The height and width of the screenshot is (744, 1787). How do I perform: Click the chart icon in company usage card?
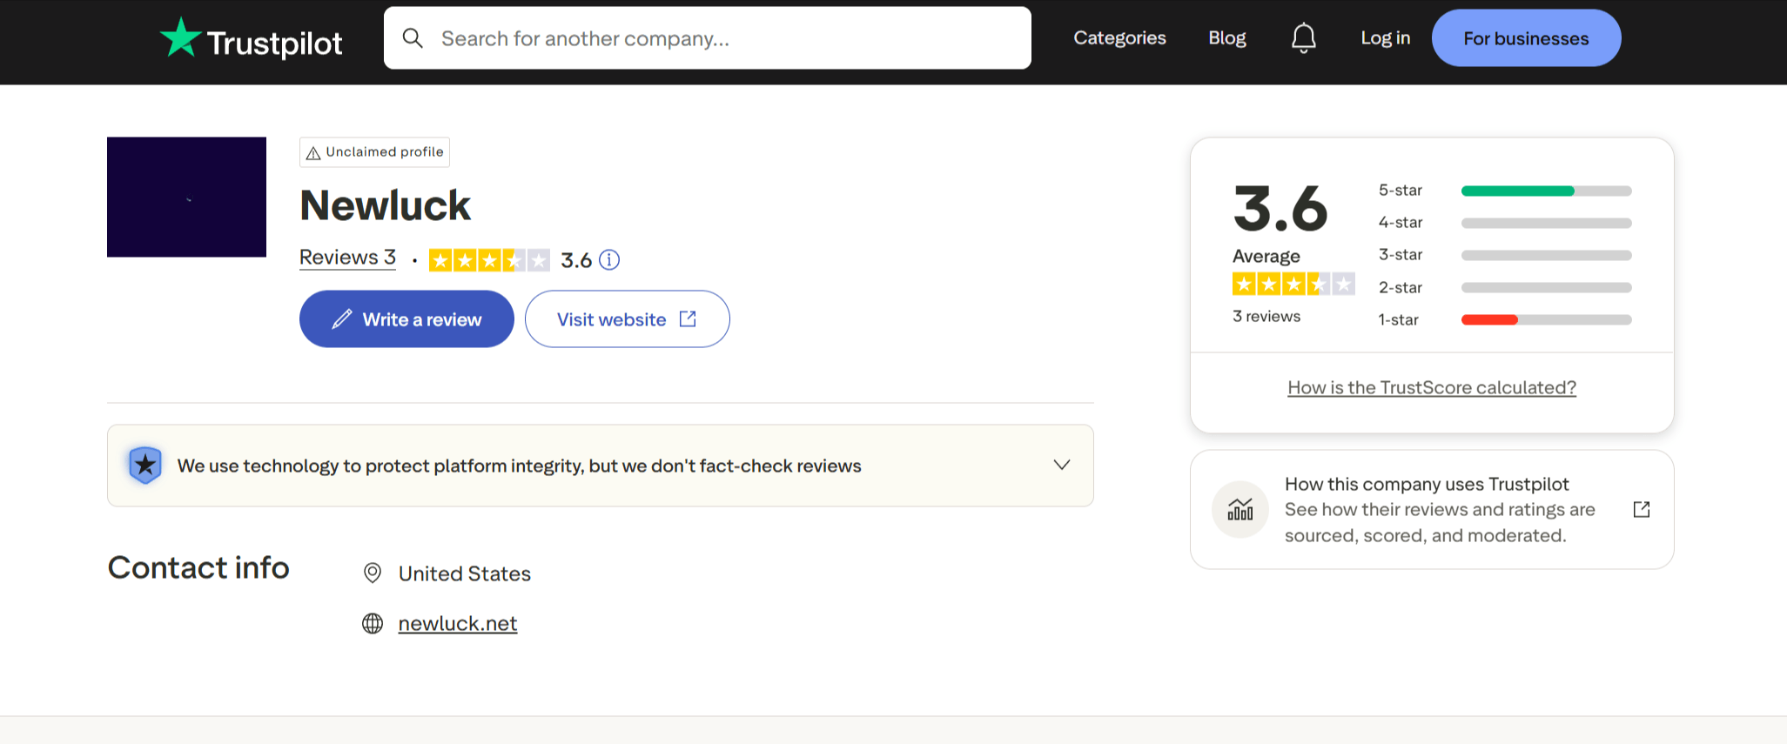pos(1239,510)
